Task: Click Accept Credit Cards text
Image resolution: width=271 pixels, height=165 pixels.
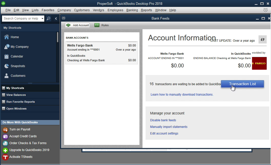Action: point(23,136)
